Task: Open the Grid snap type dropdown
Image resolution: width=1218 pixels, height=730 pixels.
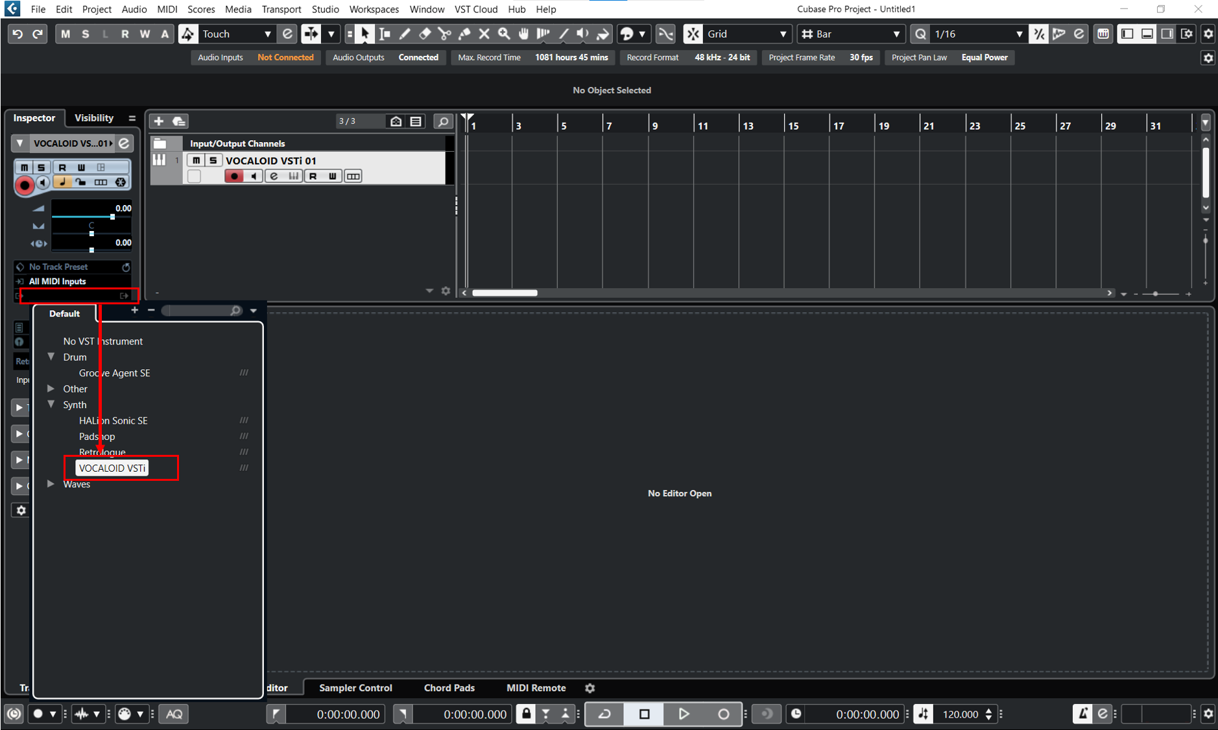Action: [x=746, y=34]
